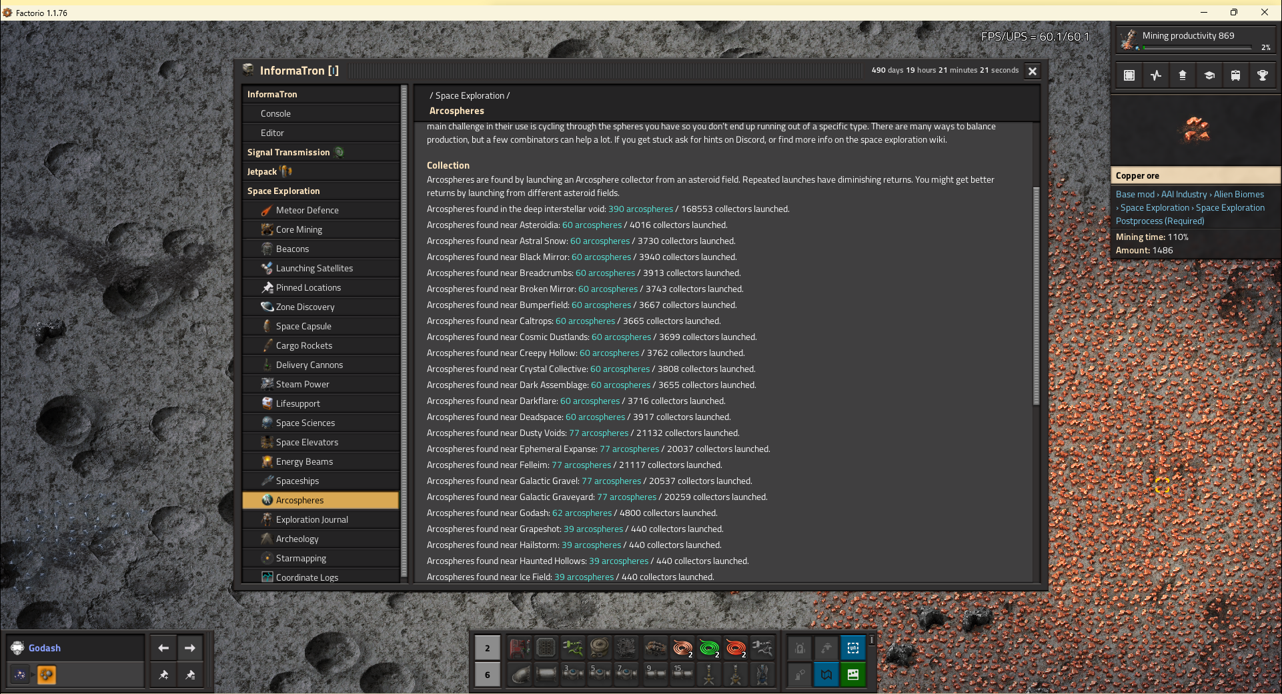Pick the metal scaffold tile item
1282x694 pixels.
click(x=546, y=647)
